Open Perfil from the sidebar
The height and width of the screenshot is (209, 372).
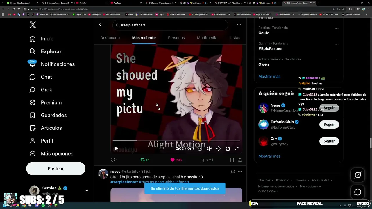coord(41,141)
